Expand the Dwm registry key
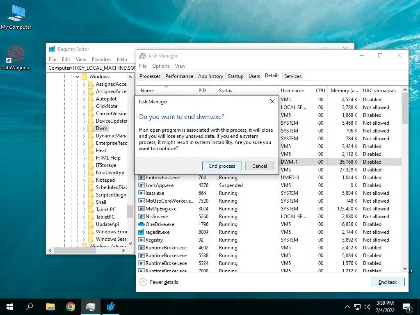Image resolution: width=420 pixels, height=315 pixels. coord(84,128)
